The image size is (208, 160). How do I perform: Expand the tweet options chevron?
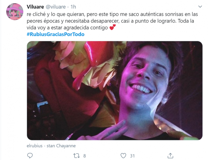click(x=200, y=7)
